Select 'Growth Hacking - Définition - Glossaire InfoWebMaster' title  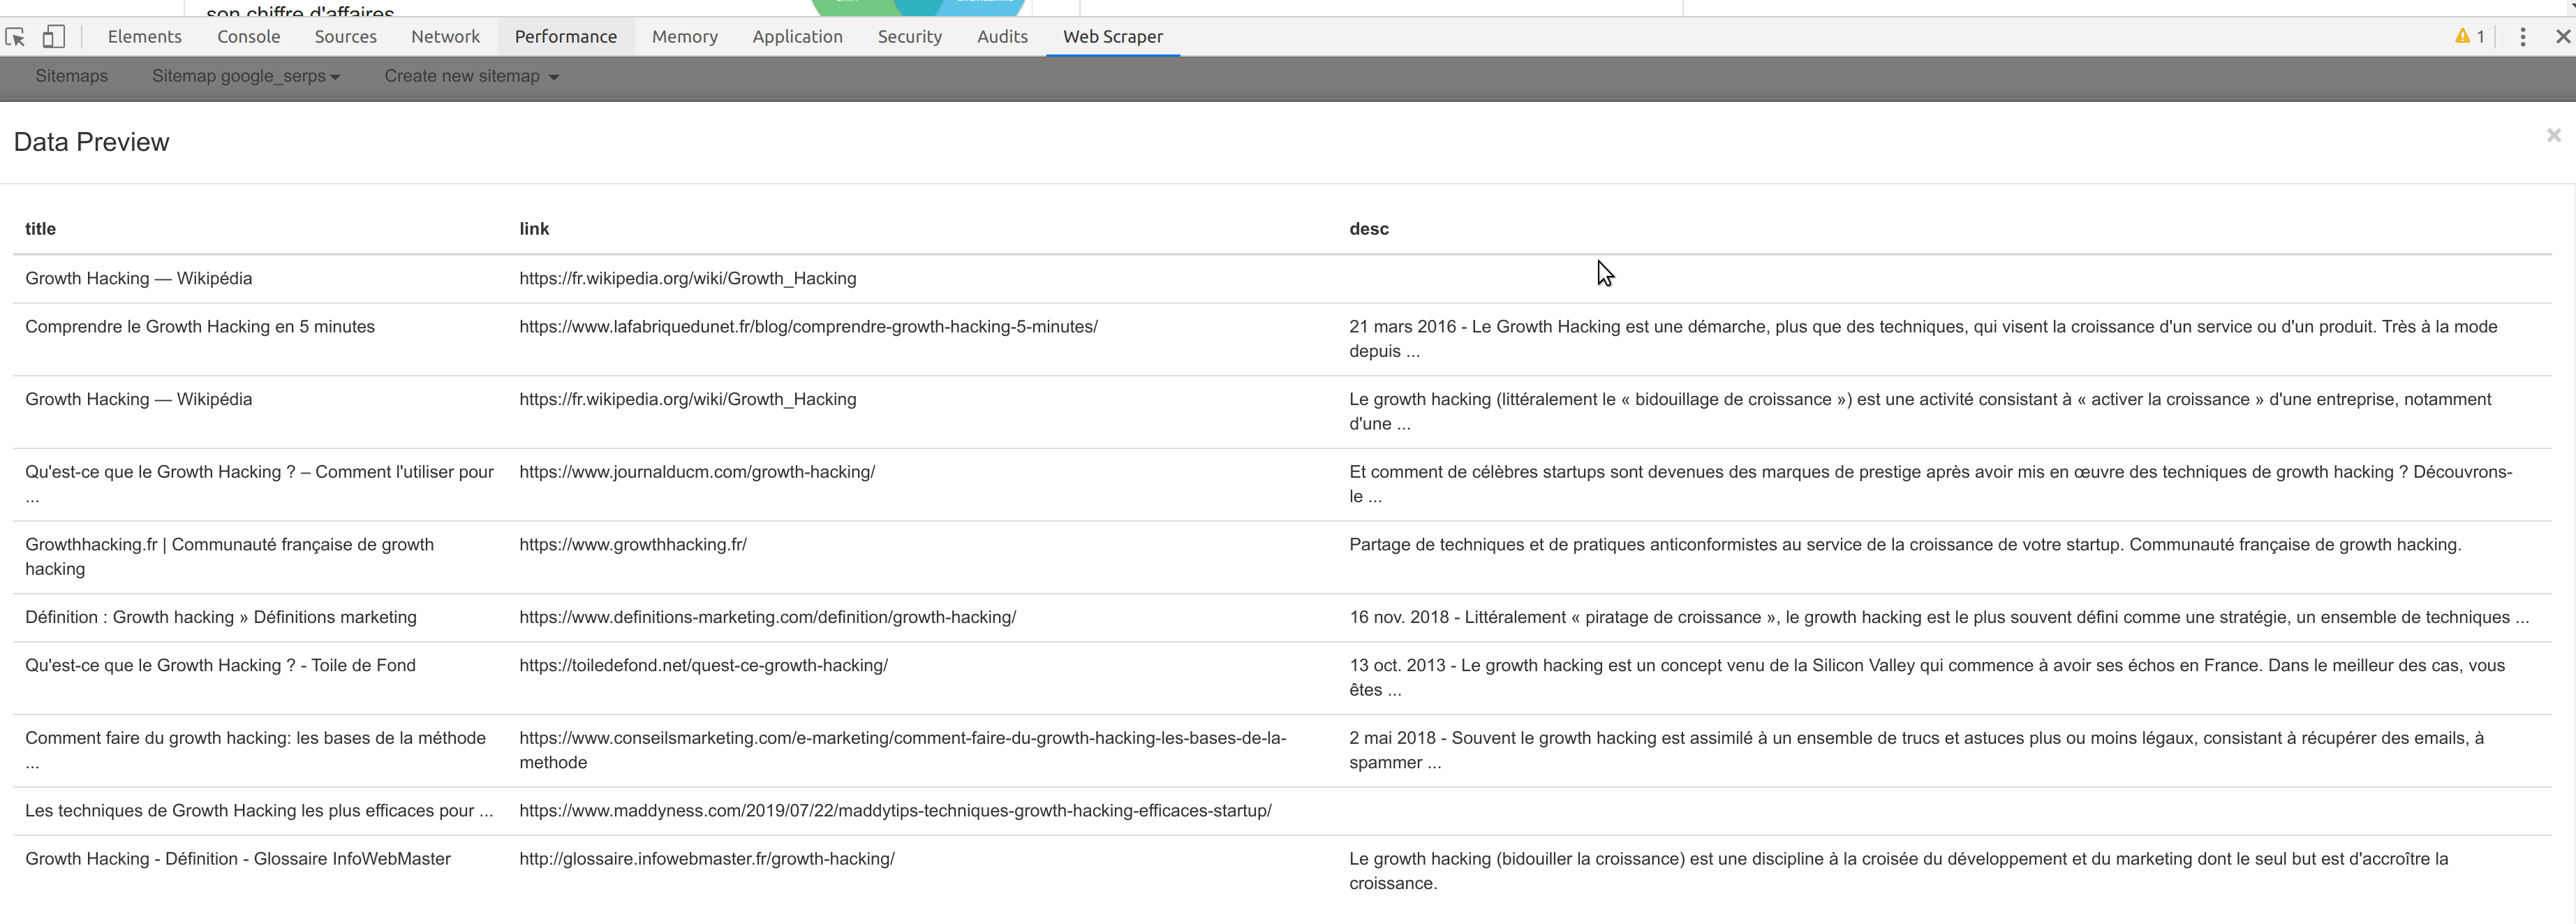click(x=238, y=859)
